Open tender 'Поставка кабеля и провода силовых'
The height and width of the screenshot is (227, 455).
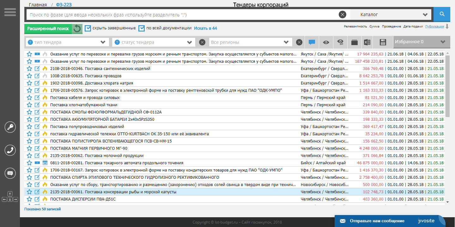tap(85, 98)
